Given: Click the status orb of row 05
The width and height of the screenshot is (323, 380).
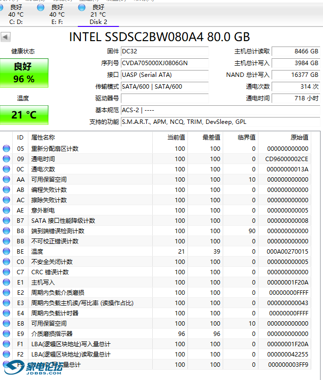Looking at the screenshot, I should pyautogui.click(x=6, y=148).
